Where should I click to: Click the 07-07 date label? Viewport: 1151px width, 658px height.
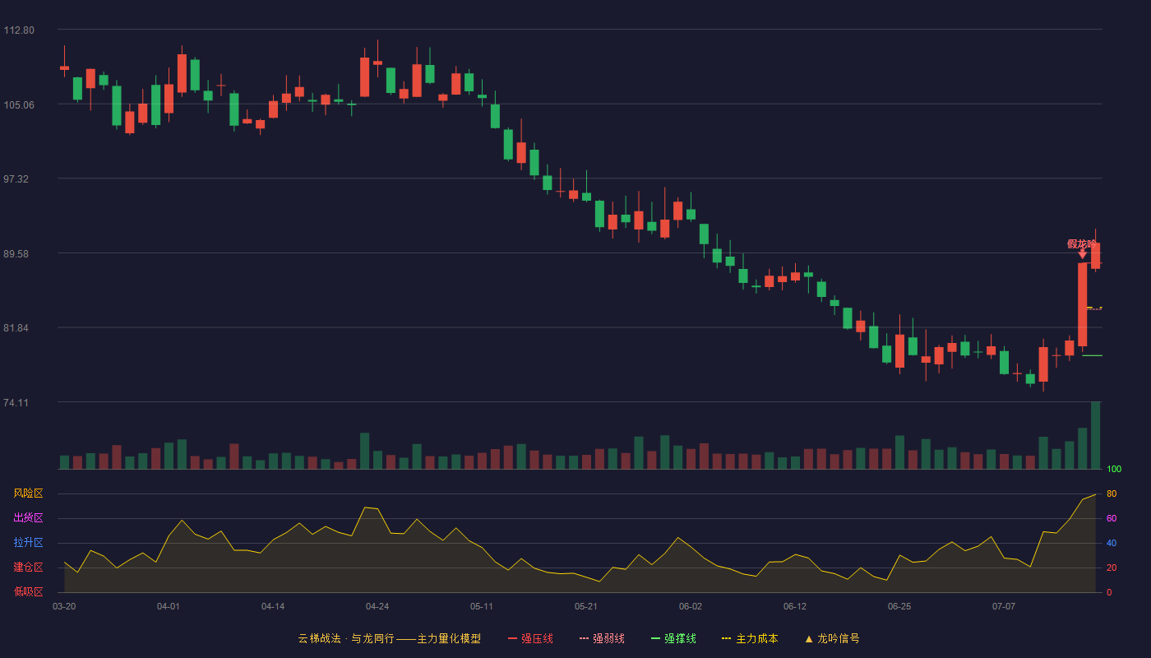(x=1004, y=606)
